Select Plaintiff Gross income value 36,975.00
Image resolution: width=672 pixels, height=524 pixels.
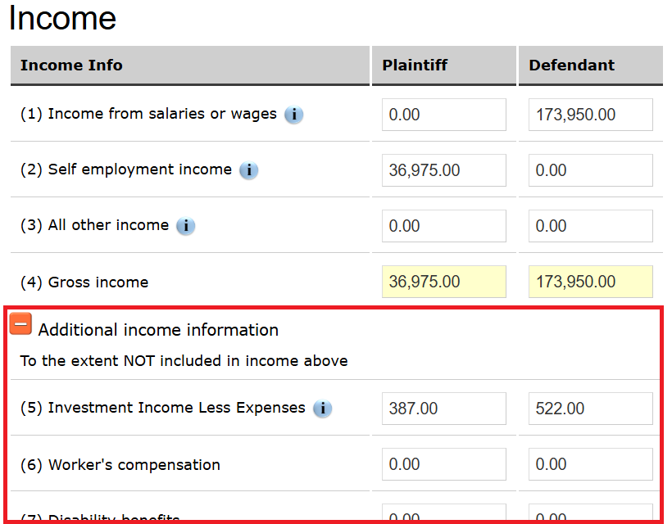(444, 282)
